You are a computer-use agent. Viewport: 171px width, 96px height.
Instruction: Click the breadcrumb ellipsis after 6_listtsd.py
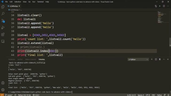point(21,10)
